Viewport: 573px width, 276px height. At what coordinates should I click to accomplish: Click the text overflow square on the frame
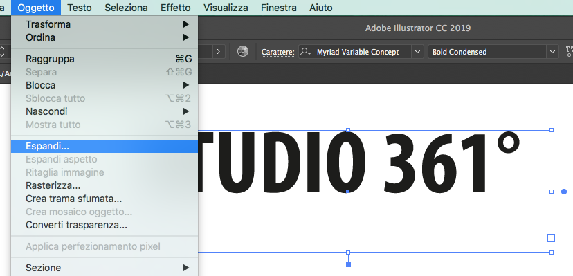[x=551, y=239]
